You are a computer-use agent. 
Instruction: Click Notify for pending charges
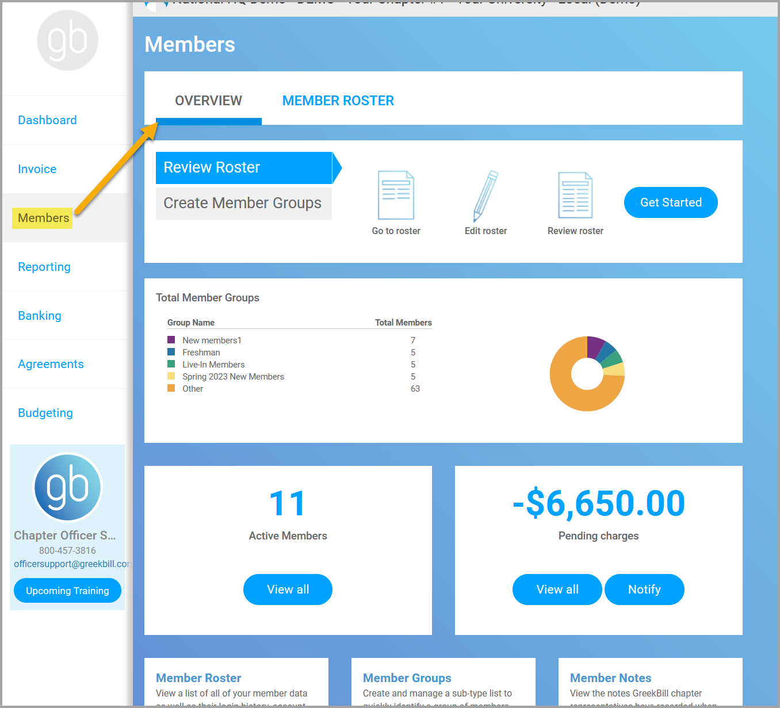tap(644, 590)
